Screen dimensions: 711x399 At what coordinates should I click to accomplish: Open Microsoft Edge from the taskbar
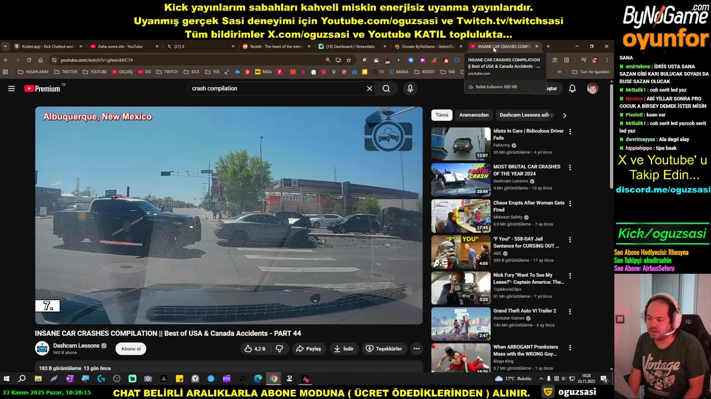pyautogui.click(x=258, y=379)
